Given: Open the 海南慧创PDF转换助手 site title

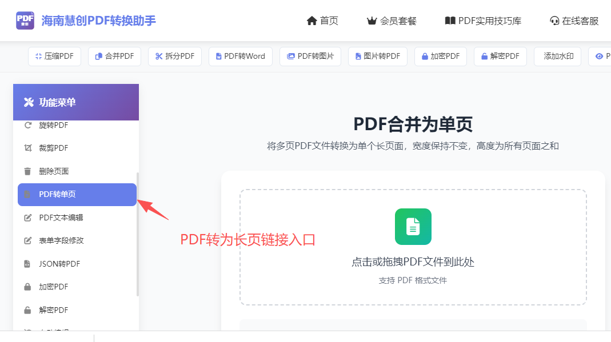Looking at the screenshot, I should click(98, 21).
